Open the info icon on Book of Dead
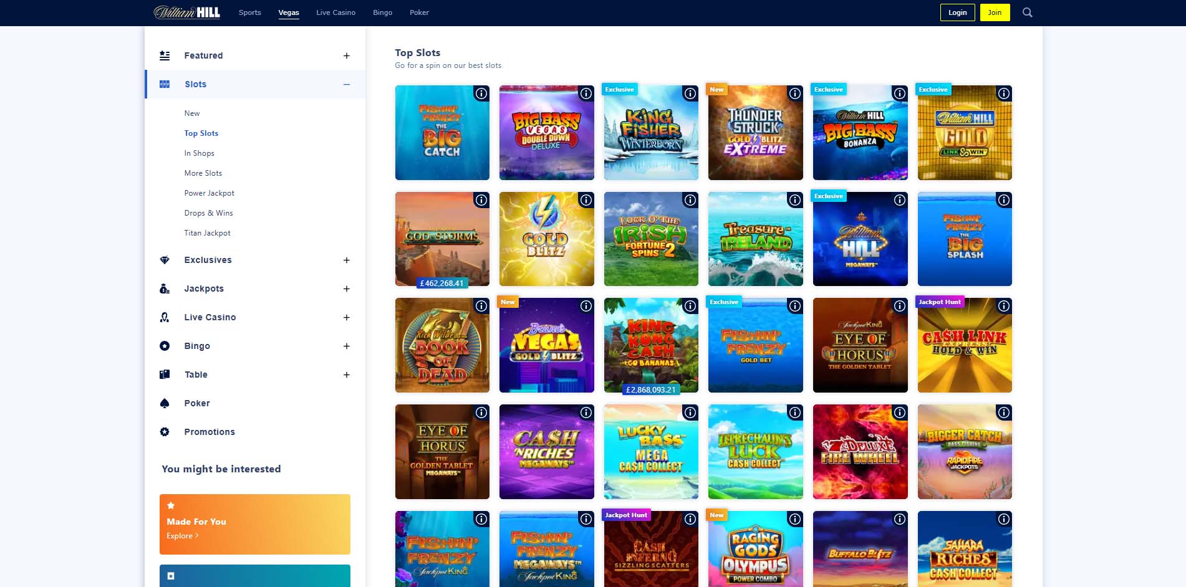Image resolution: width=1186 pixels, height=587 pixels. tap(480, 305)
